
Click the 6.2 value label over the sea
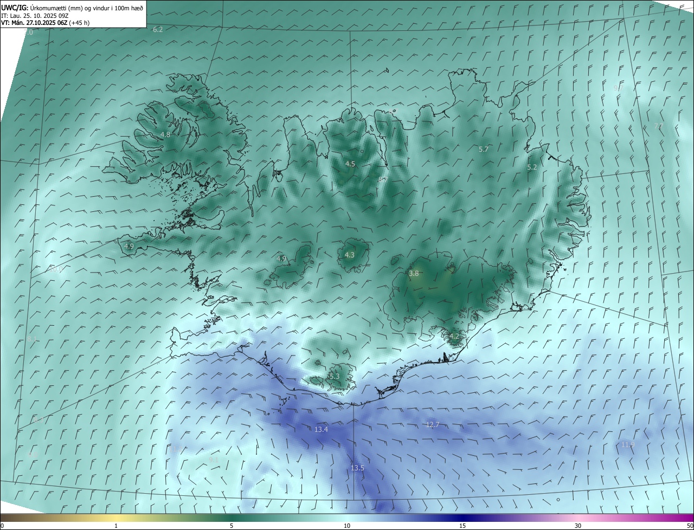click(x=158, y=29)
